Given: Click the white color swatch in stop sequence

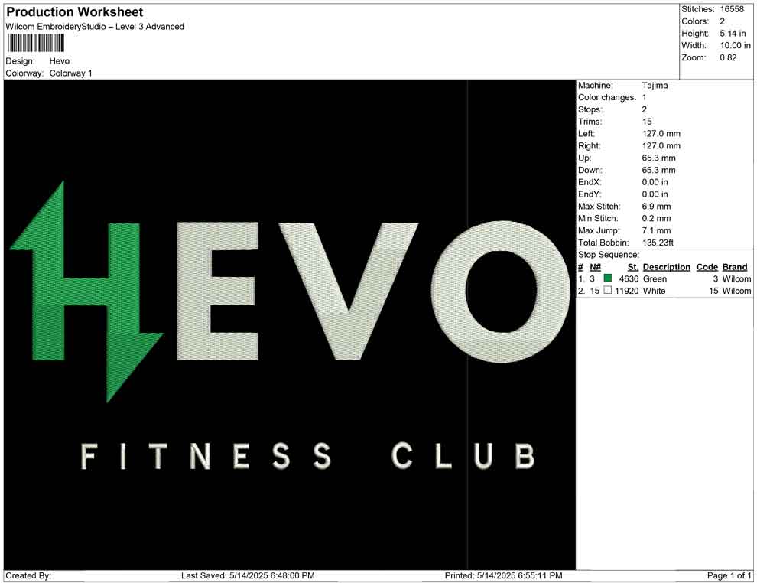Looking at the screenshot, I should point(608,290).
